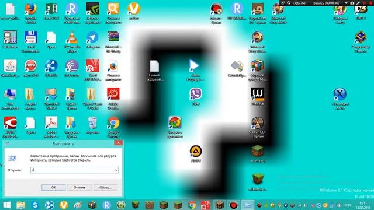Image resolution: width=374 pixels, height=210 pixels.
Task: Open the Windows Start button
Action: (x=6, y=205)
